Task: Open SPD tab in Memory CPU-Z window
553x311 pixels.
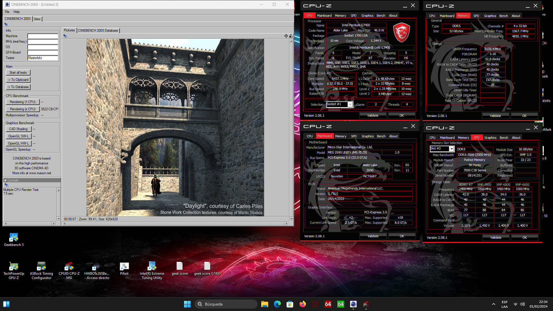Action: click(476, 16)
